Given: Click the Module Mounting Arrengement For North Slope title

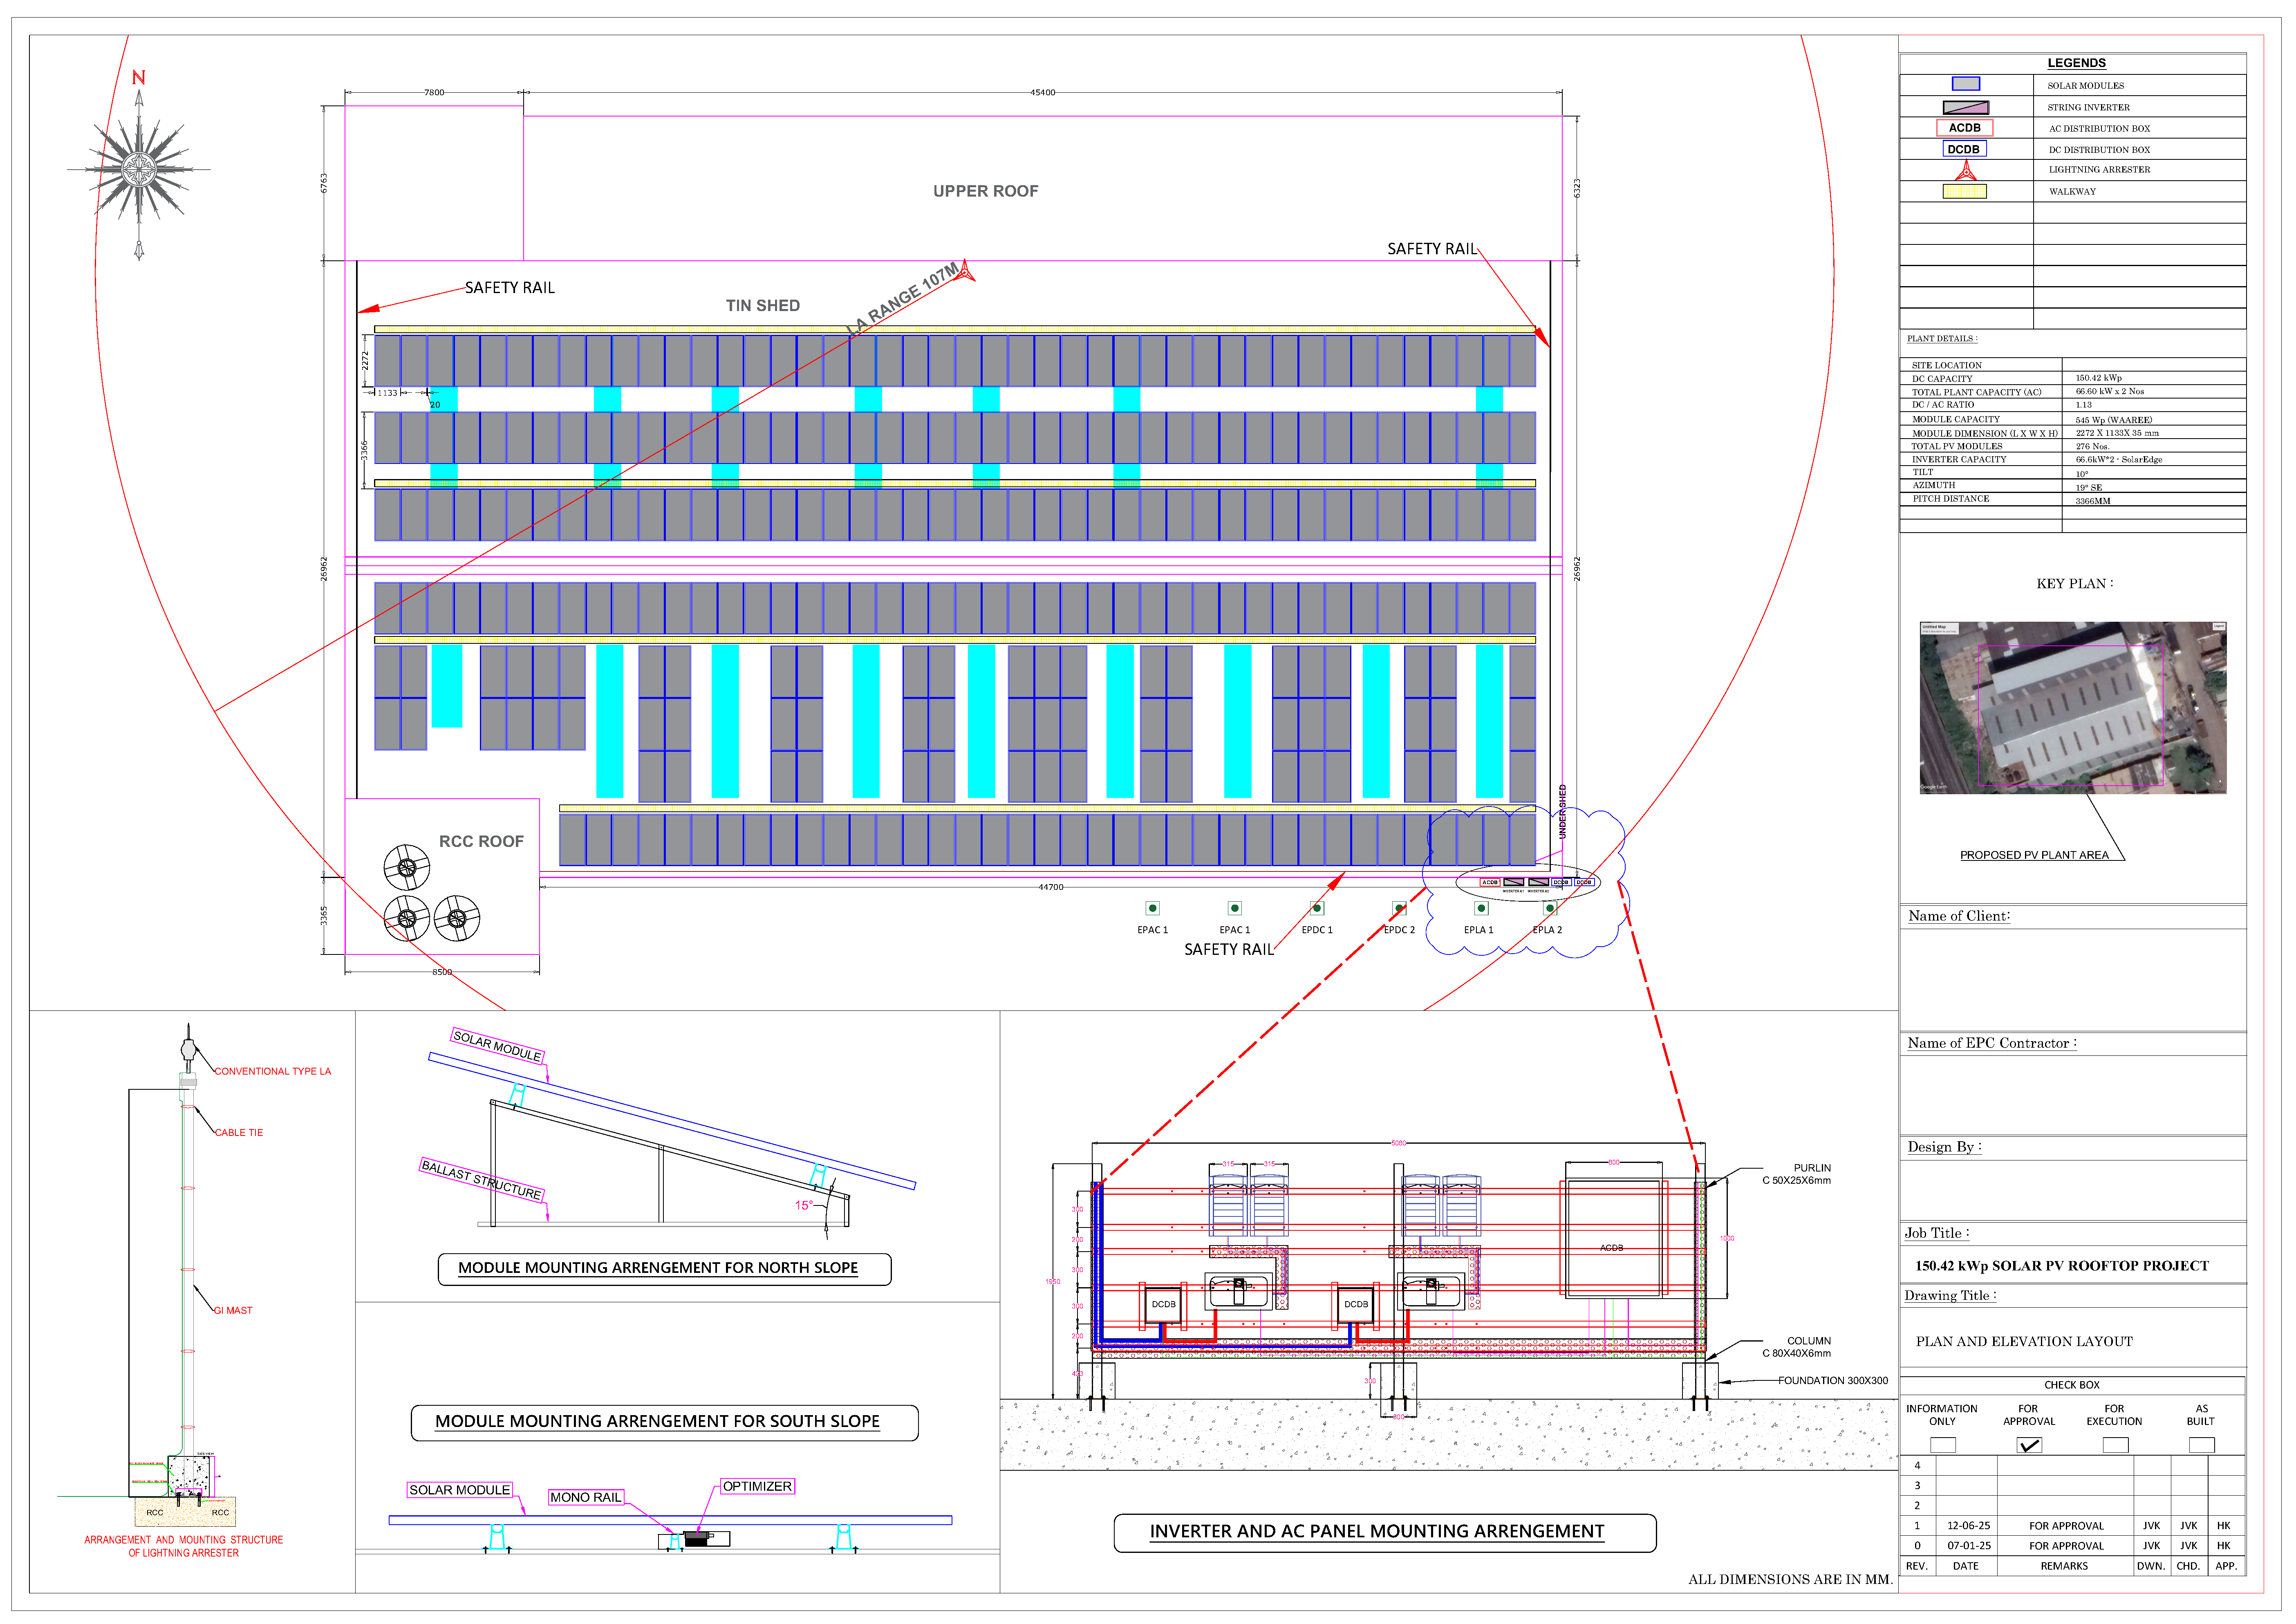Looking at the screenshot, I should (658, 1268).
